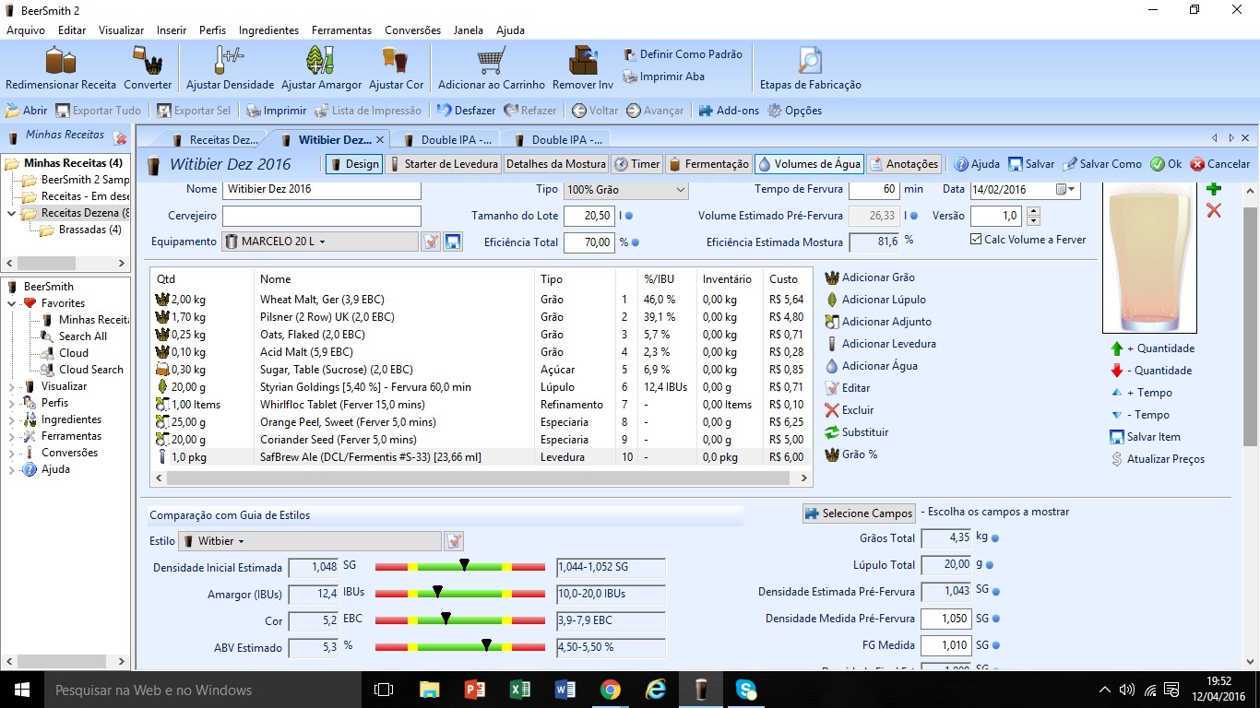Undo with Desfazer button
Image resolution: width=1260 pixels, height=708 pixels.
(x=466, y=111)
